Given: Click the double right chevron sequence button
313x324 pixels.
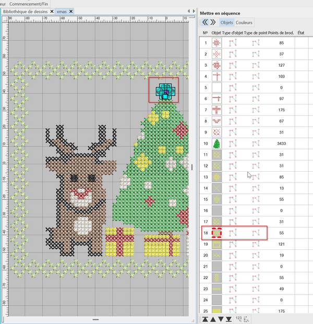Looking at the screenshot, I should pos(213,22).
